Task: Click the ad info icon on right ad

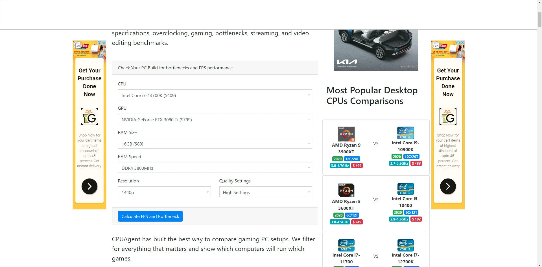Action: click(x=458, y=43)
